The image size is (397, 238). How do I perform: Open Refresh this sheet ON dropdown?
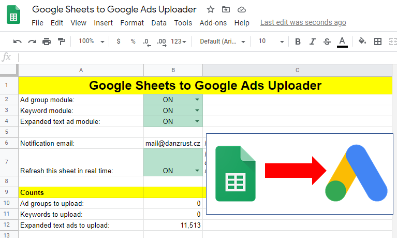click(x=197, y=171)
